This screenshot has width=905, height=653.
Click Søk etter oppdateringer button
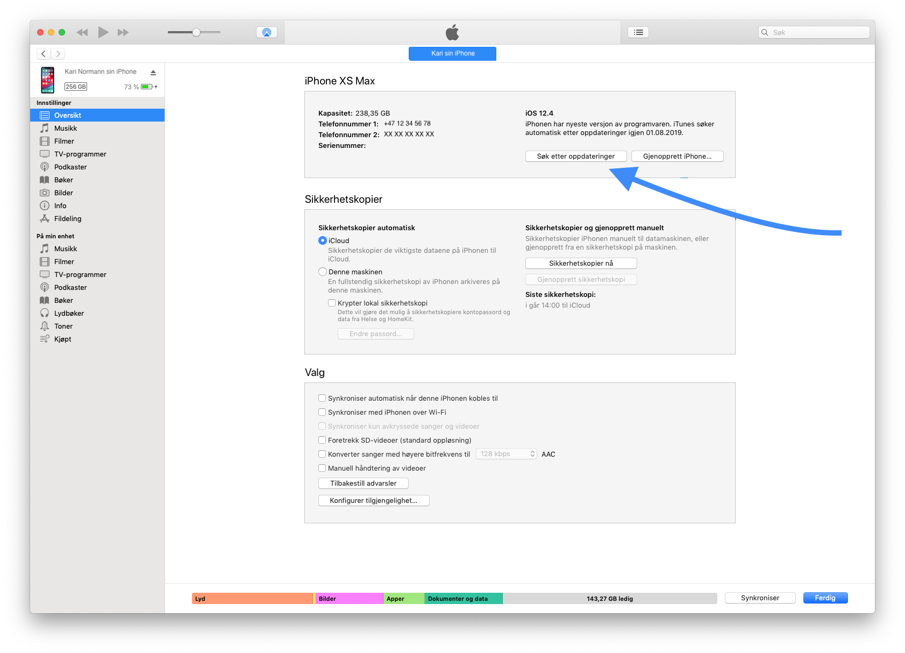pyautogui.click(x=576, y=156)
